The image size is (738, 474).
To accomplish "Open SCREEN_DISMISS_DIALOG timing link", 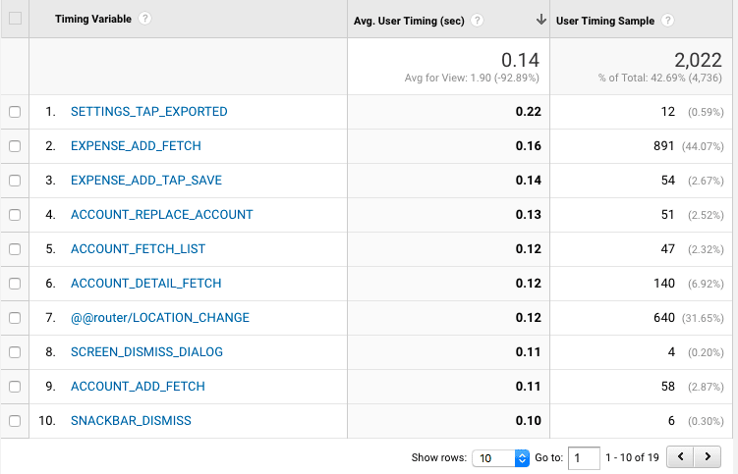I will coord(146,351).
